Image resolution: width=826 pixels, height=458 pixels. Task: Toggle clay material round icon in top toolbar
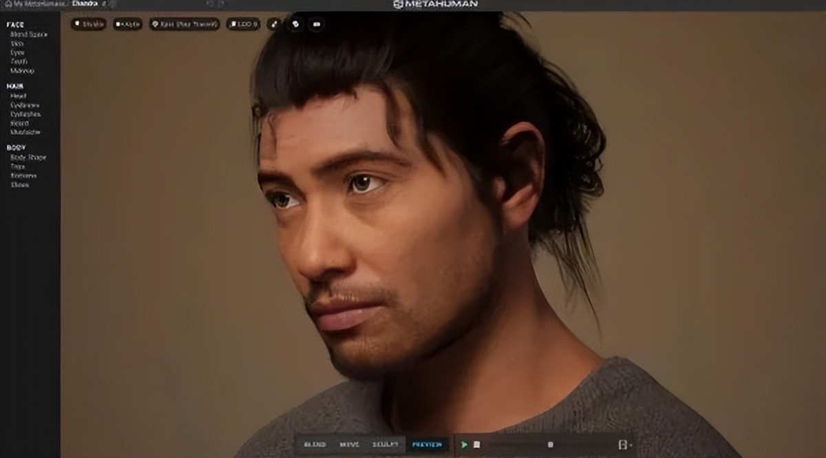[x=295, y=24]
